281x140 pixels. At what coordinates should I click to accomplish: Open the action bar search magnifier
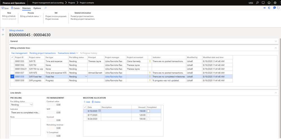[x=46, y=8]
